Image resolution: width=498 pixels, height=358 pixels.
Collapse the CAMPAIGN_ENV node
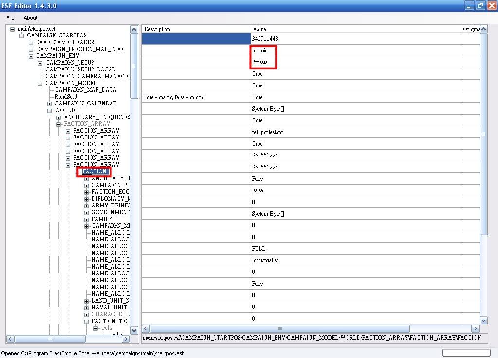point(31,56)
